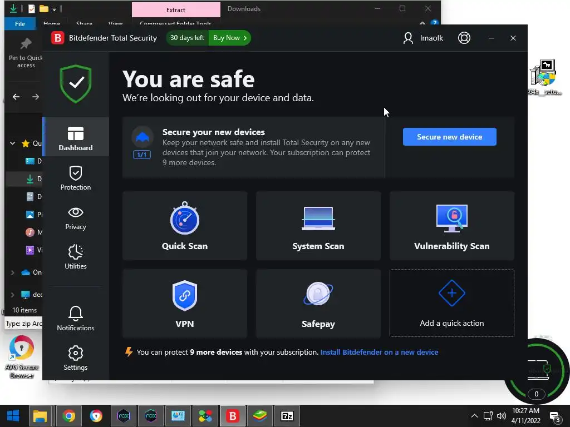The width and height of the screenshot is (570, 427).
Task: Click Buy Now button
Action: [x=230, y=38]
